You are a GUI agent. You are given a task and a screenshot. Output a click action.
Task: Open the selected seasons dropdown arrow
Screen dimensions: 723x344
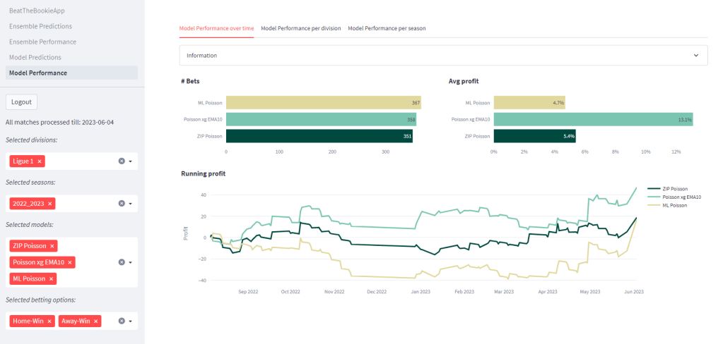pos(131,204)
